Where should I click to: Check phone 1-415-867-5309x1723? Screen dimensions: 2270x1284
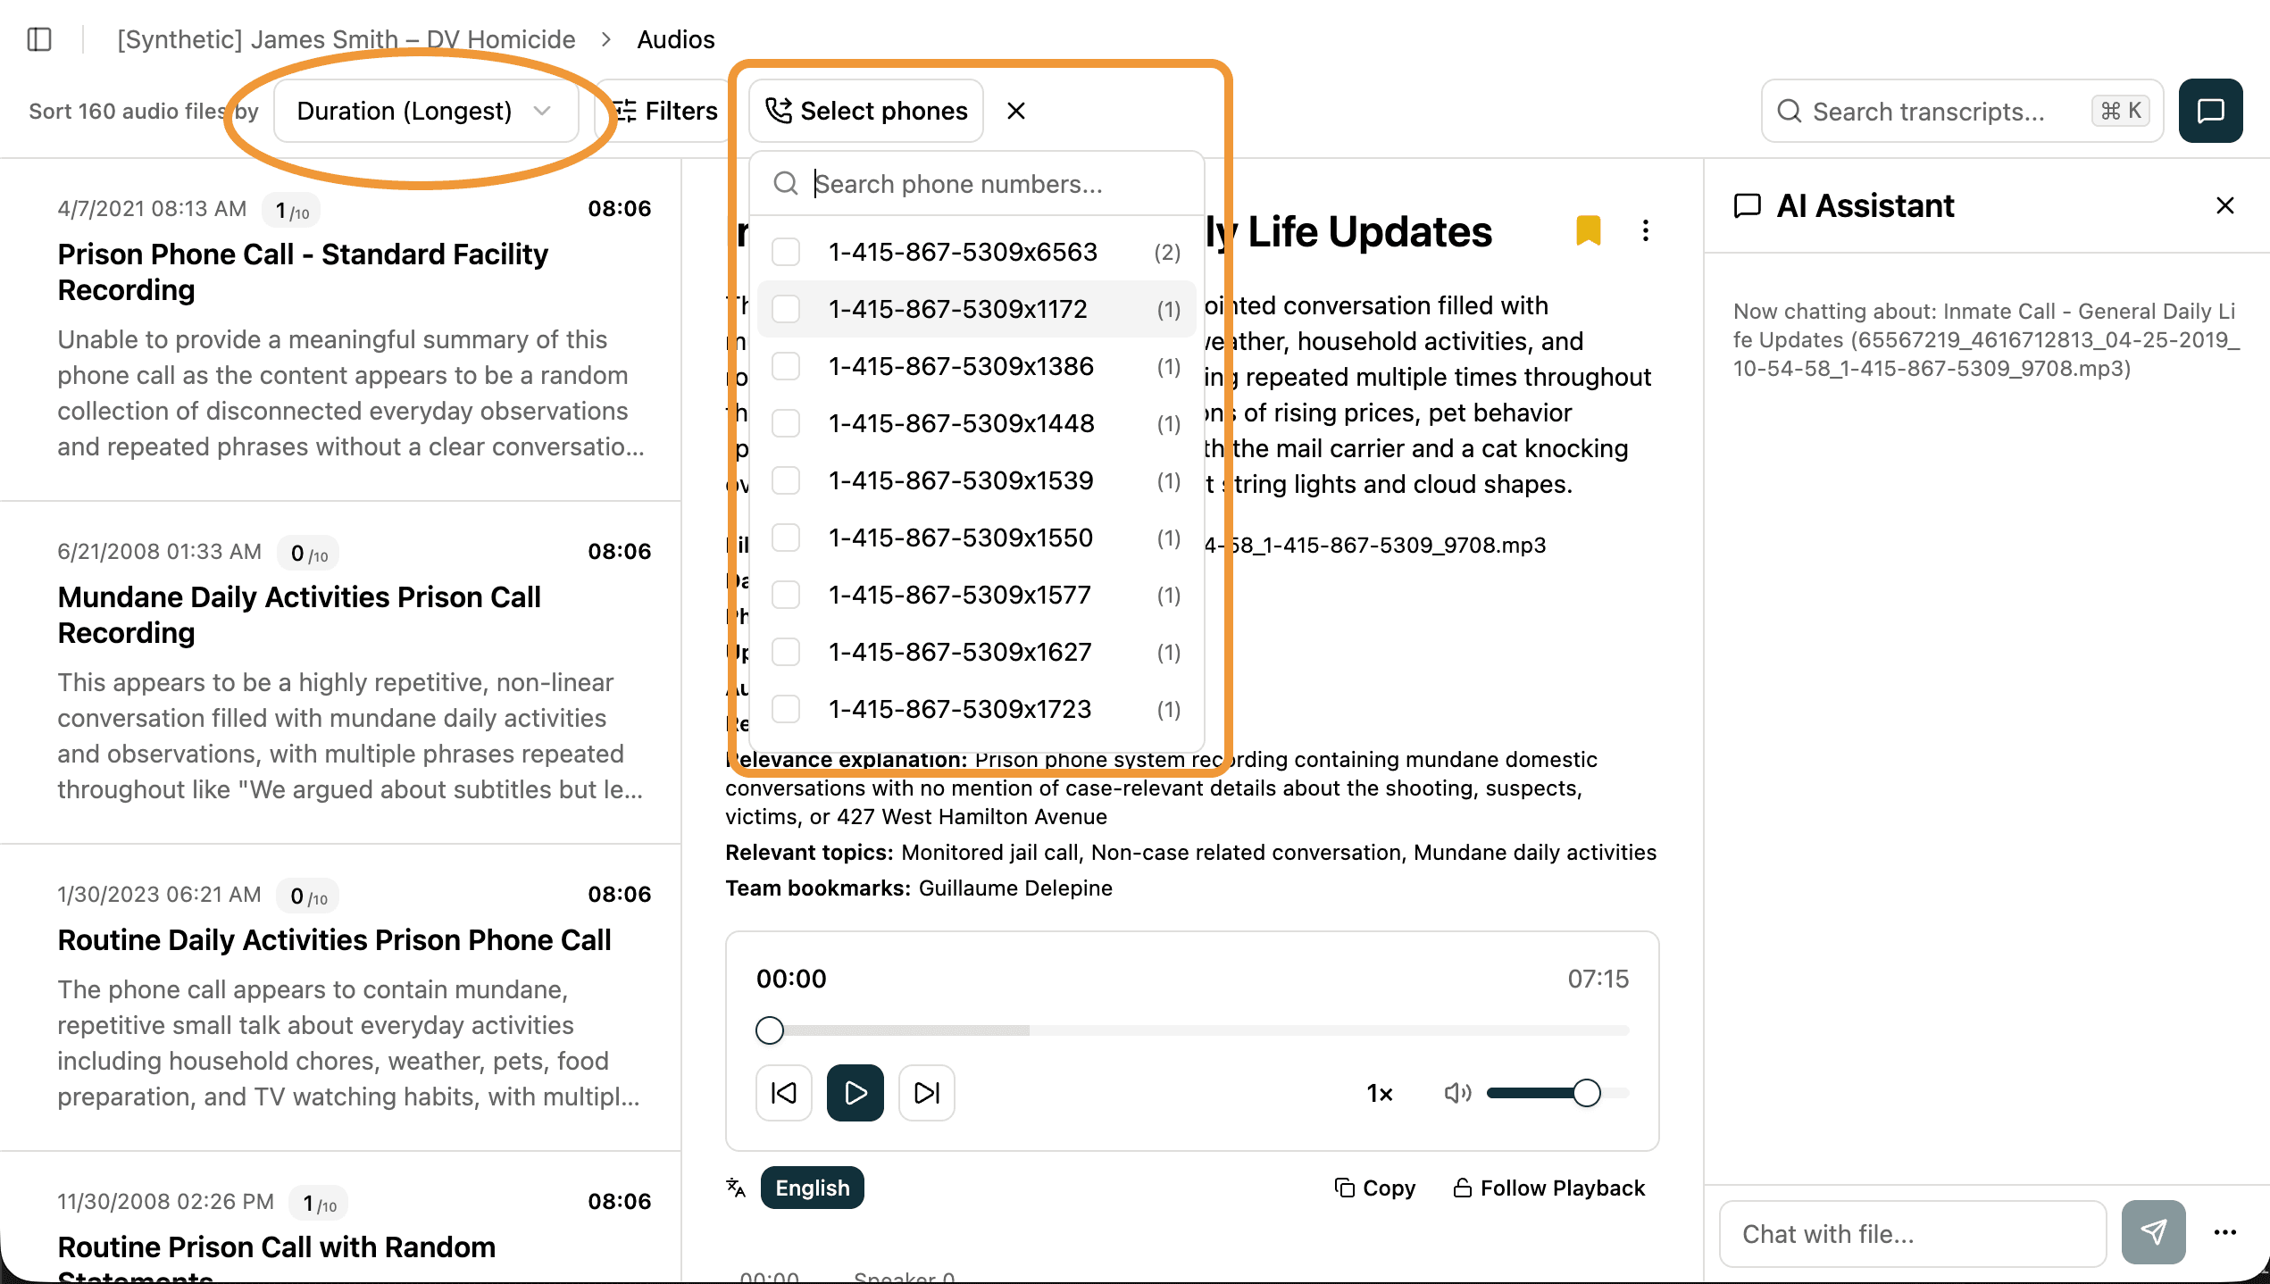786,709
